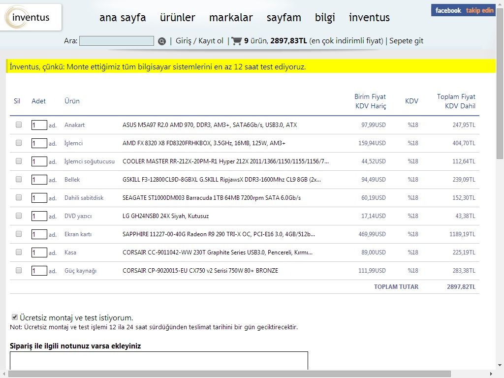Check the delete box for Ekran kartı row
Screen dimensions: 504x378
(x=19, y=234)
